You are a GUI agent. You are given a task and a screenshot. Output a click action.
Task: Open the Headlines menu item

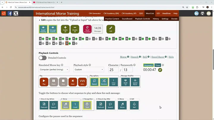coord(166,13)
